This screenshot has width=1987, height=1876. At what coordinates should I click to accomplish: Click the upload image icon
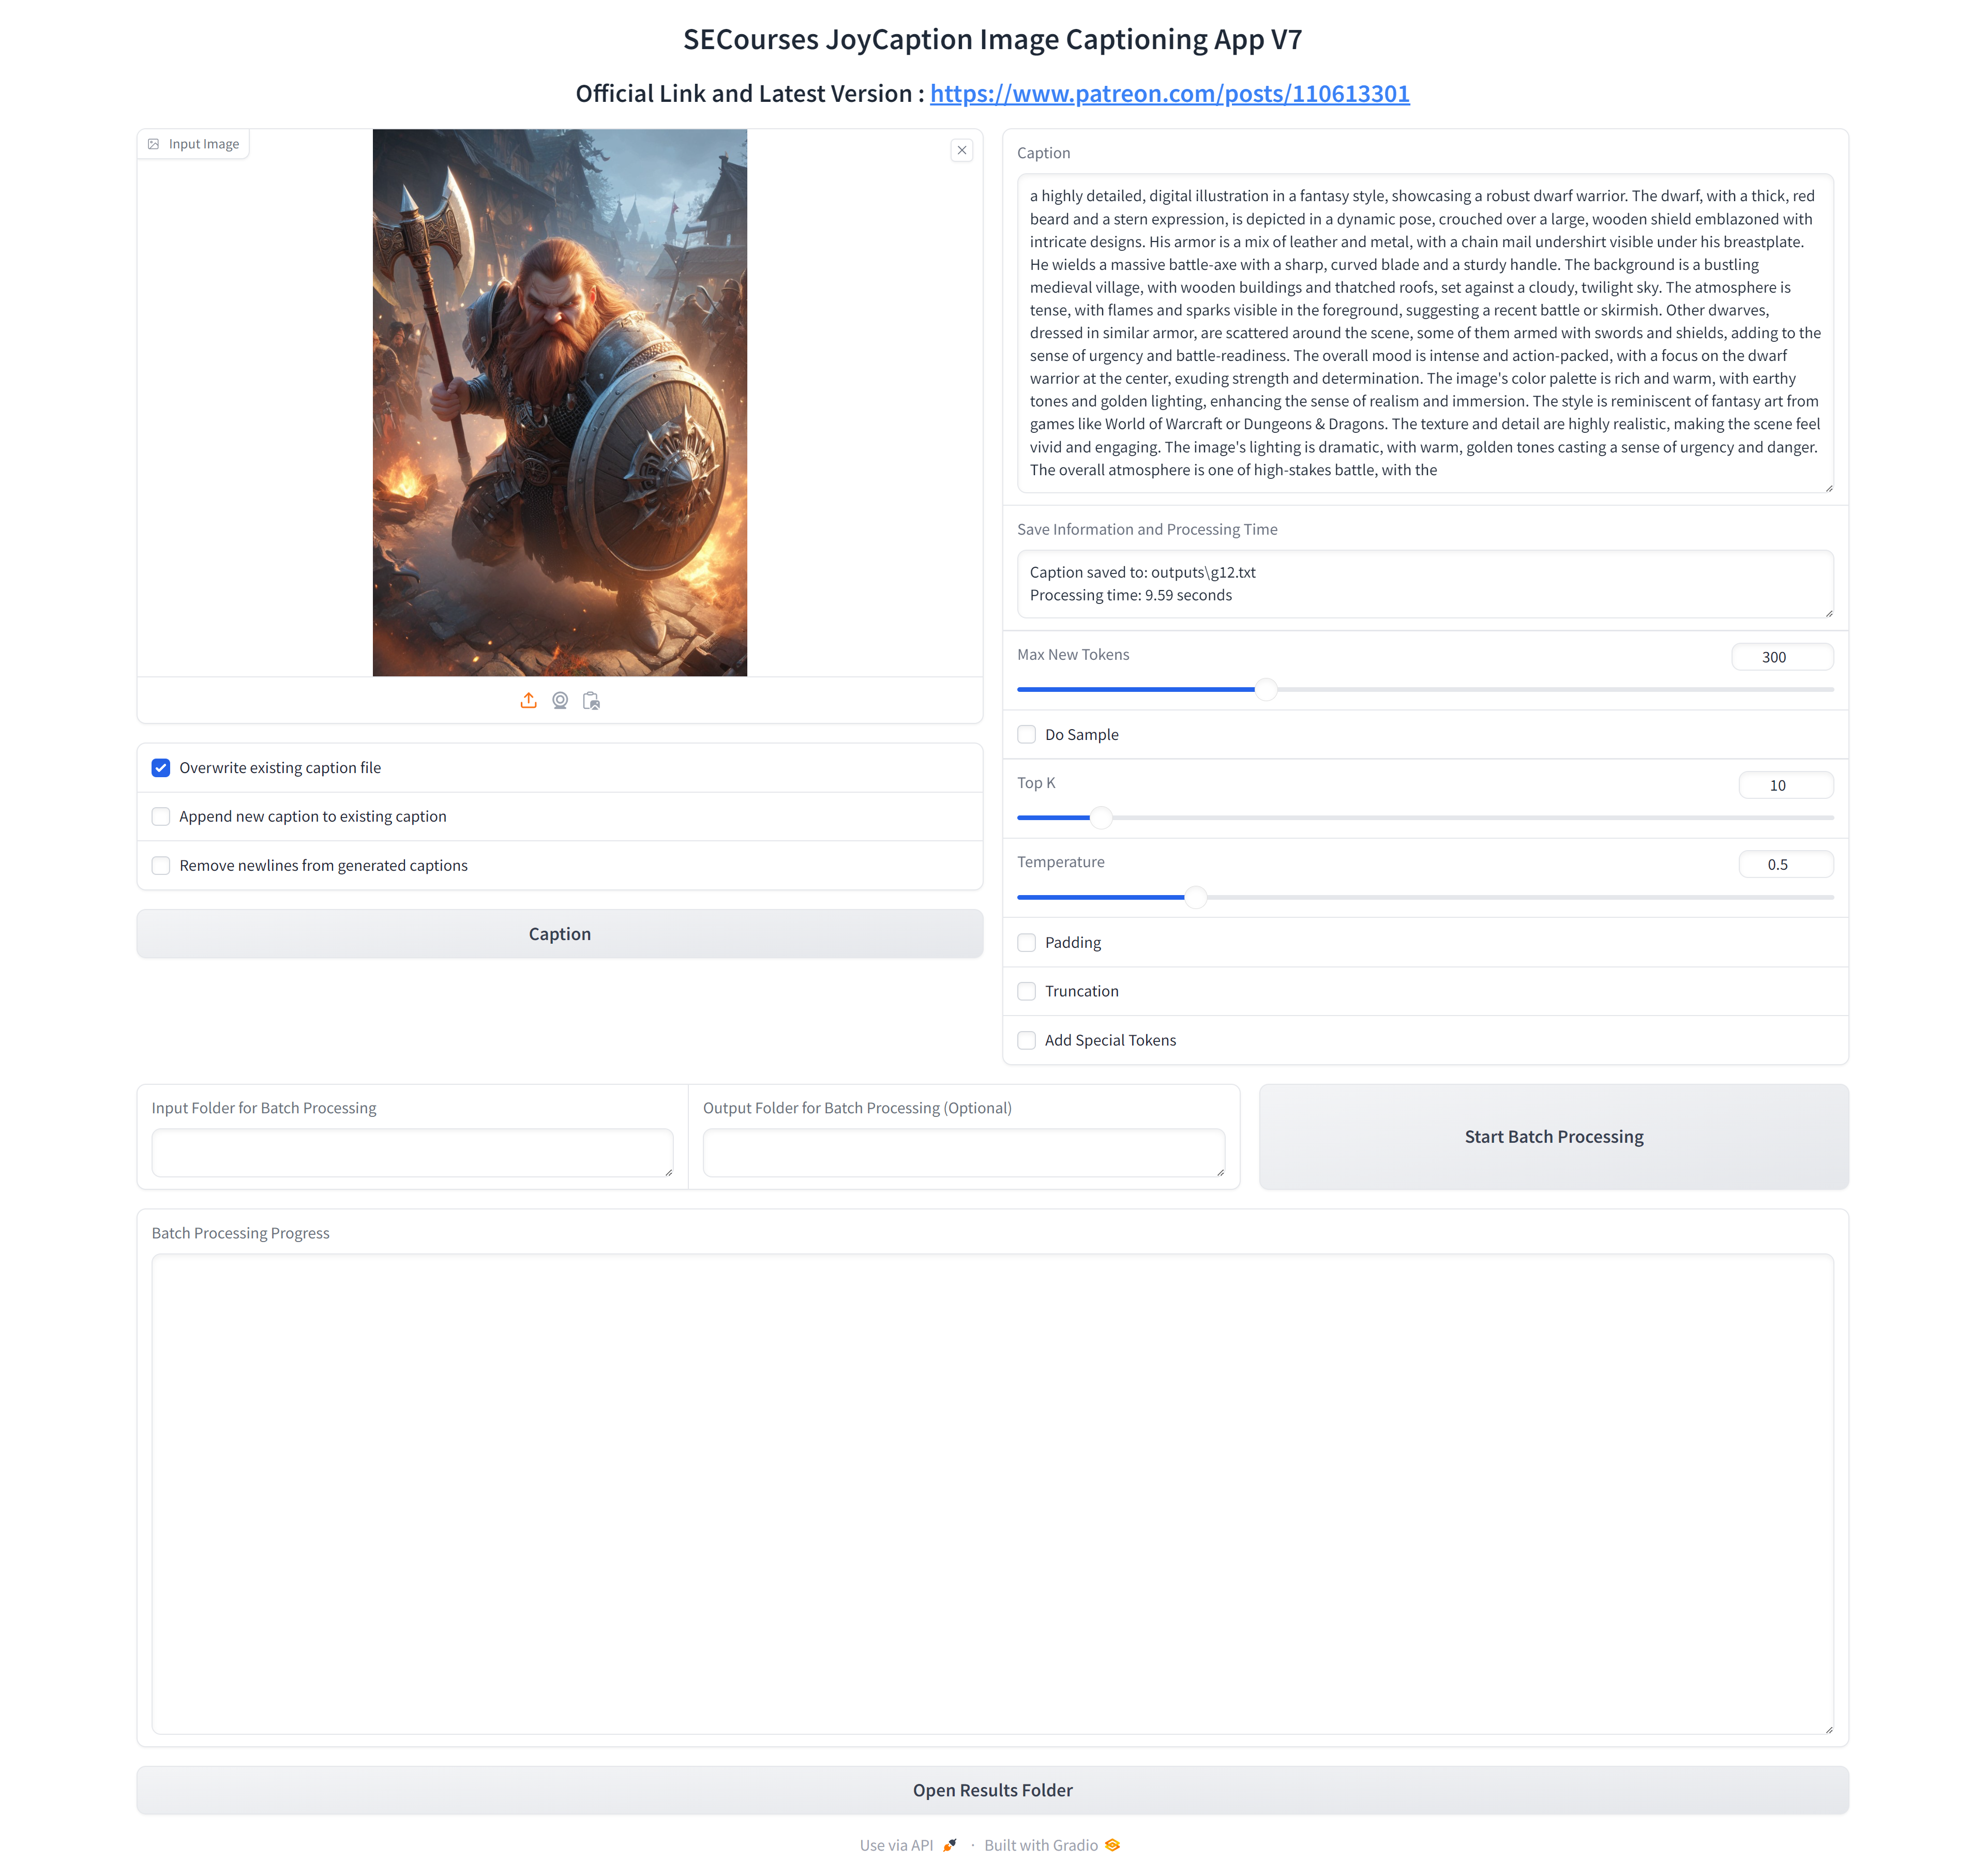(x=529, y=700)
